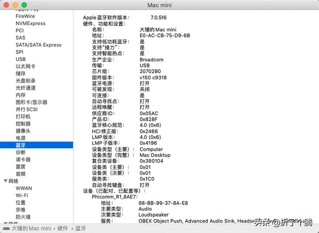The image size is (319, 233).
Task: Click device address 98-BB-99-37-8A-E8
Action: click(163, 203)
